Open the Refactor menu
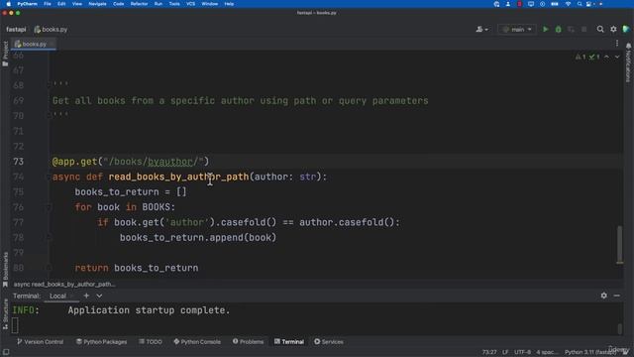 point(139,4)
